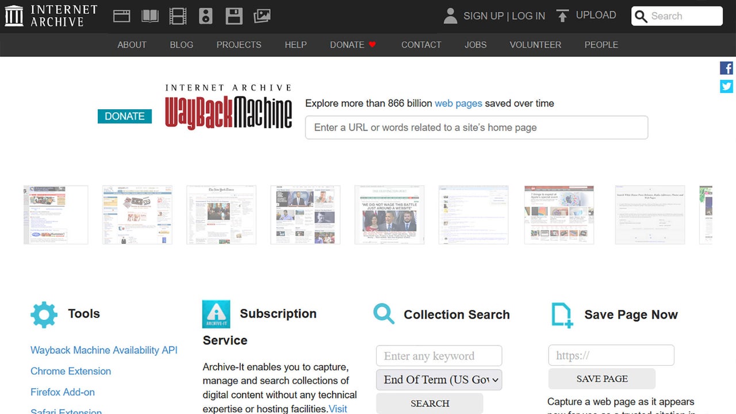The height and width of the screenshot is (414, 736).
Task: Open the Web archive icon
Action: point(121,16)
